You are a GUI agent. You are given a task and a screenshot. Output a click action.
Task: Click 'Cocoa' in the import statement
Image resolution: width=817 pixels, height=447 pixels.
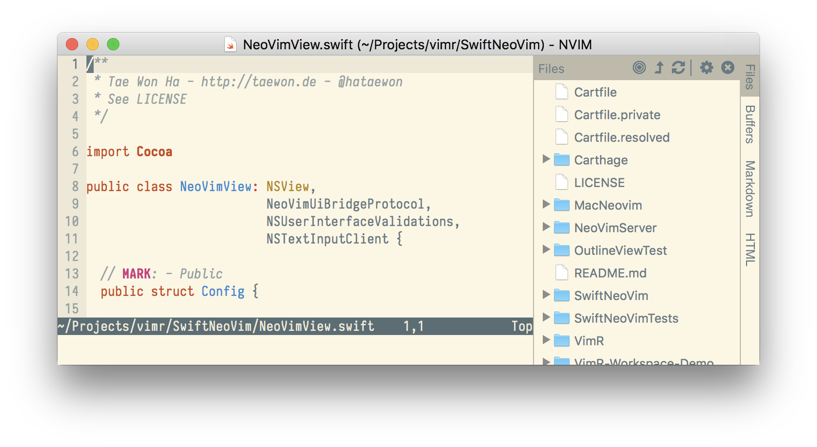click(x=154, y=152)
